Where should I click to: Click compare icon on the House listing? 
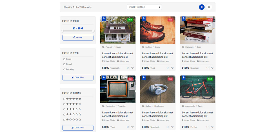(128, 68)
